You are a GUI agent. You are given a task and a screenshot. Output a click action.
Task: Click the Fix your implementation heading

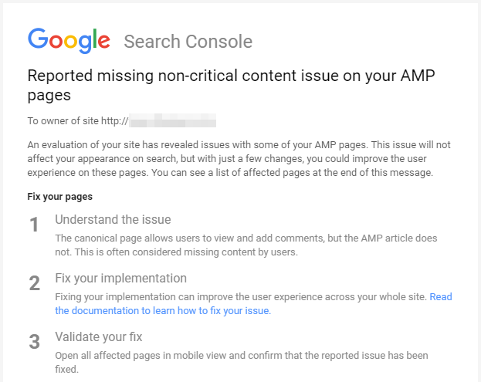click(121, 279)
